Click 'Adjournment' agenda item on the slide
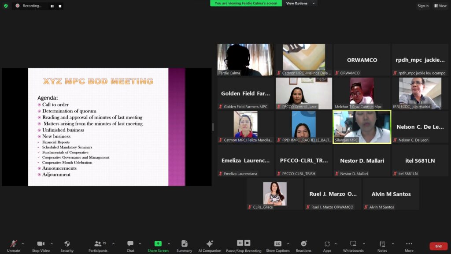The width and height of the screenshot is (451, 254). (56, 175)
